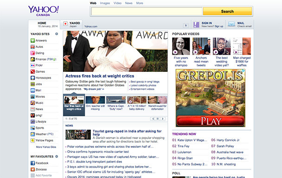Switch to the Home tab
The image size is (282, 178).
44,25
